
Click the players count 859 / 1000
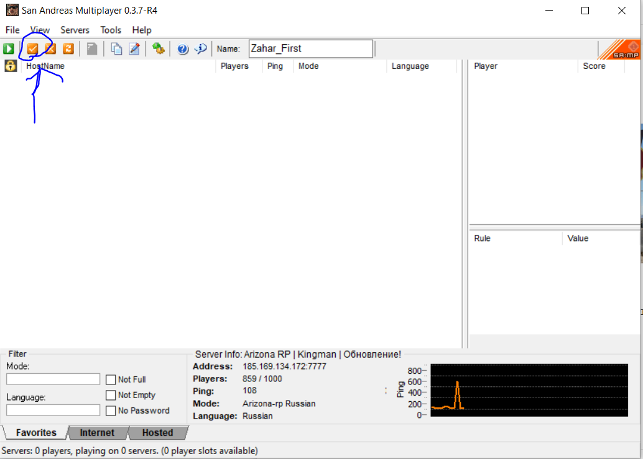point(262,379)
